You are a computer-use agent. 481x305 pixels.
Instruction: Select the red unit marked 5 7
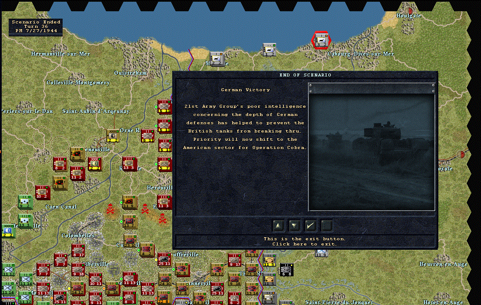[164, 164]
